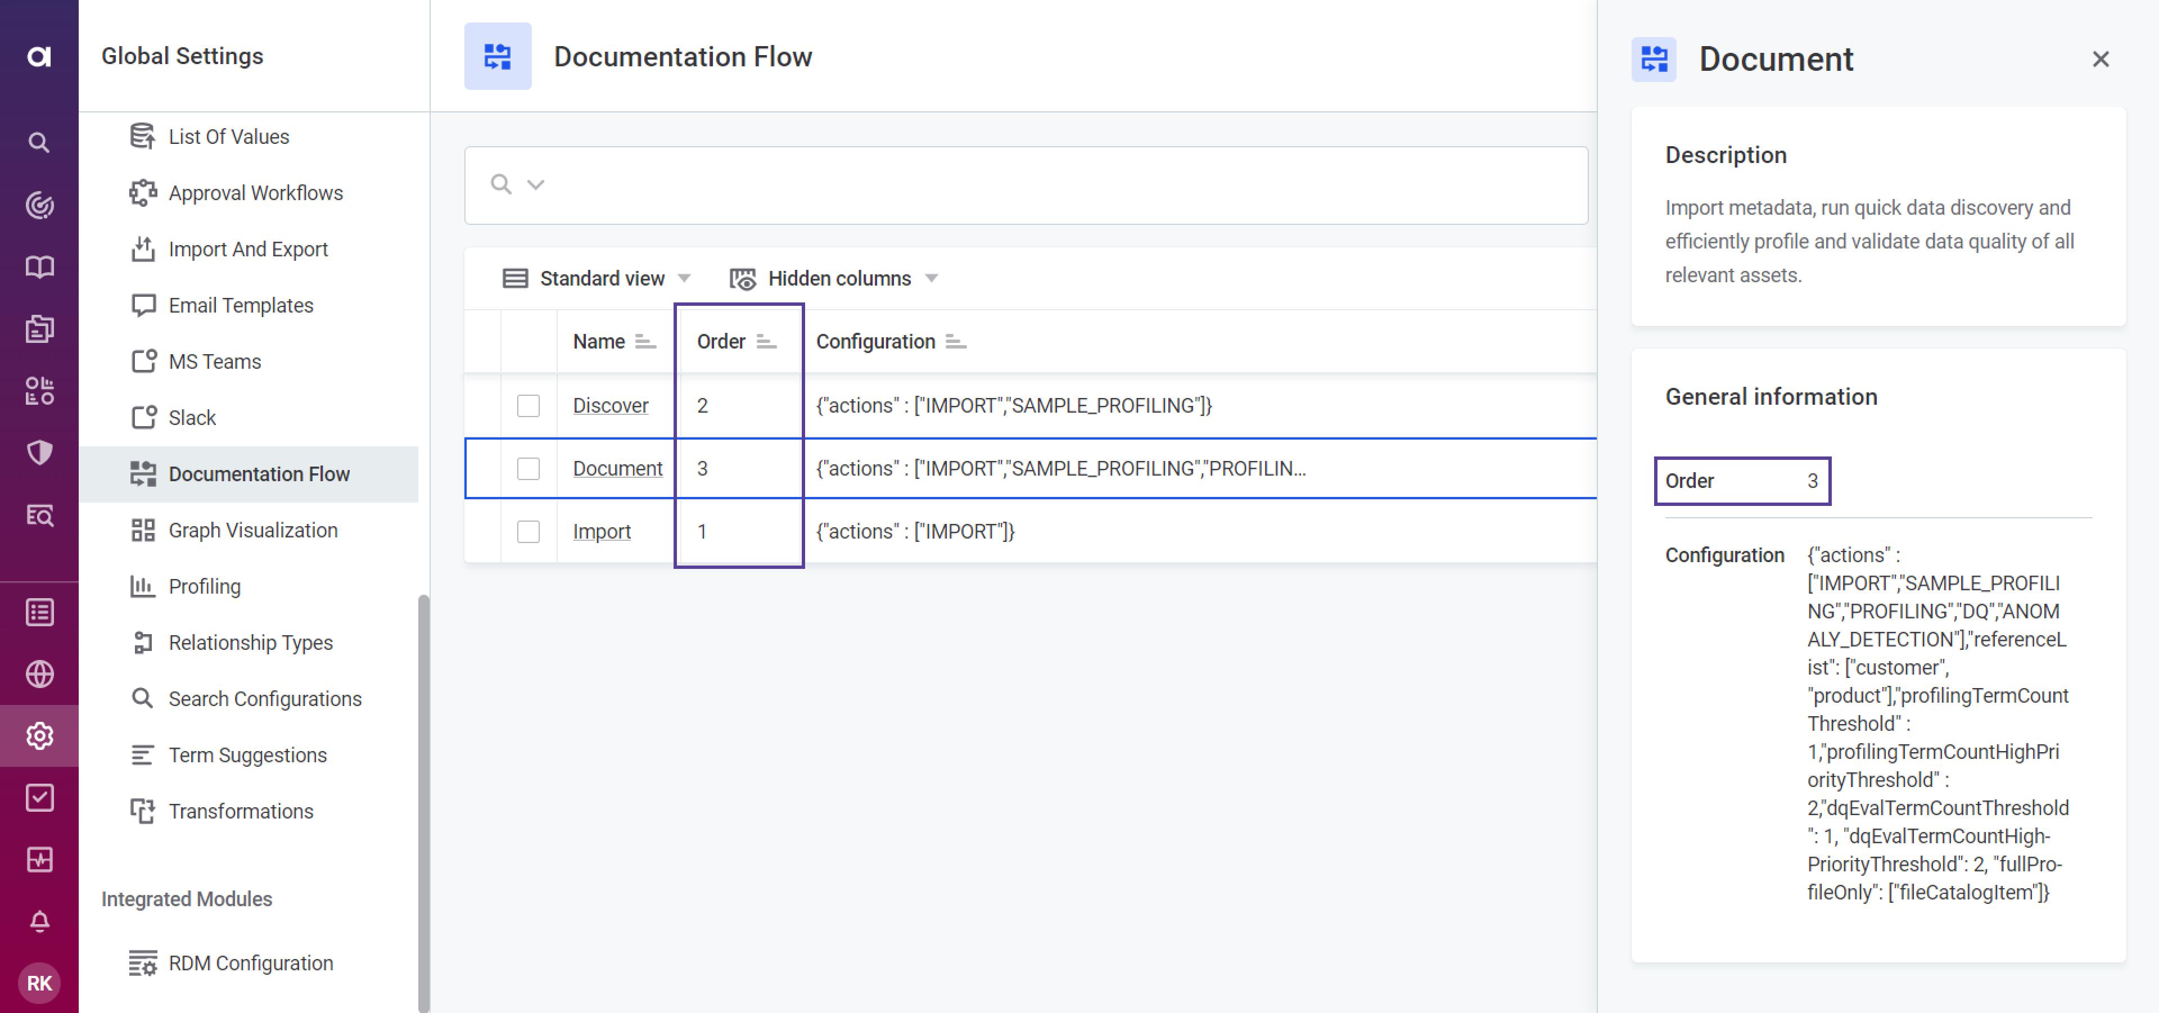Image resolution: width=2159 pixels, height=1013 pixels.
Task: Check the Document row checkbox
Action: (x=528, y=468)
